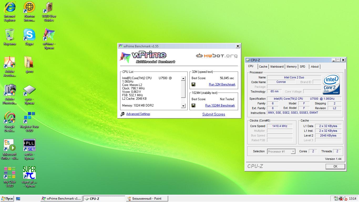The image size is (359, 202).
Task: Click the Core Speed 1410.4 MHz field
Action: click(280, 126)
